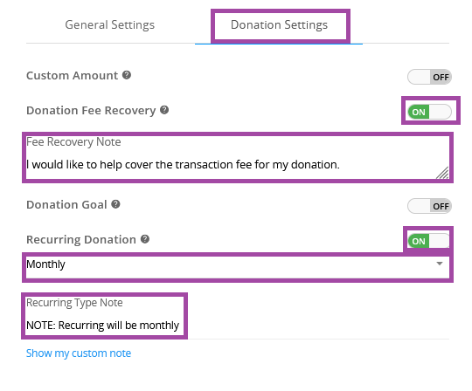Click the dropdown arrow for recurring frequency
Viewport: 472px width, 391px height.
click(440, 264)
